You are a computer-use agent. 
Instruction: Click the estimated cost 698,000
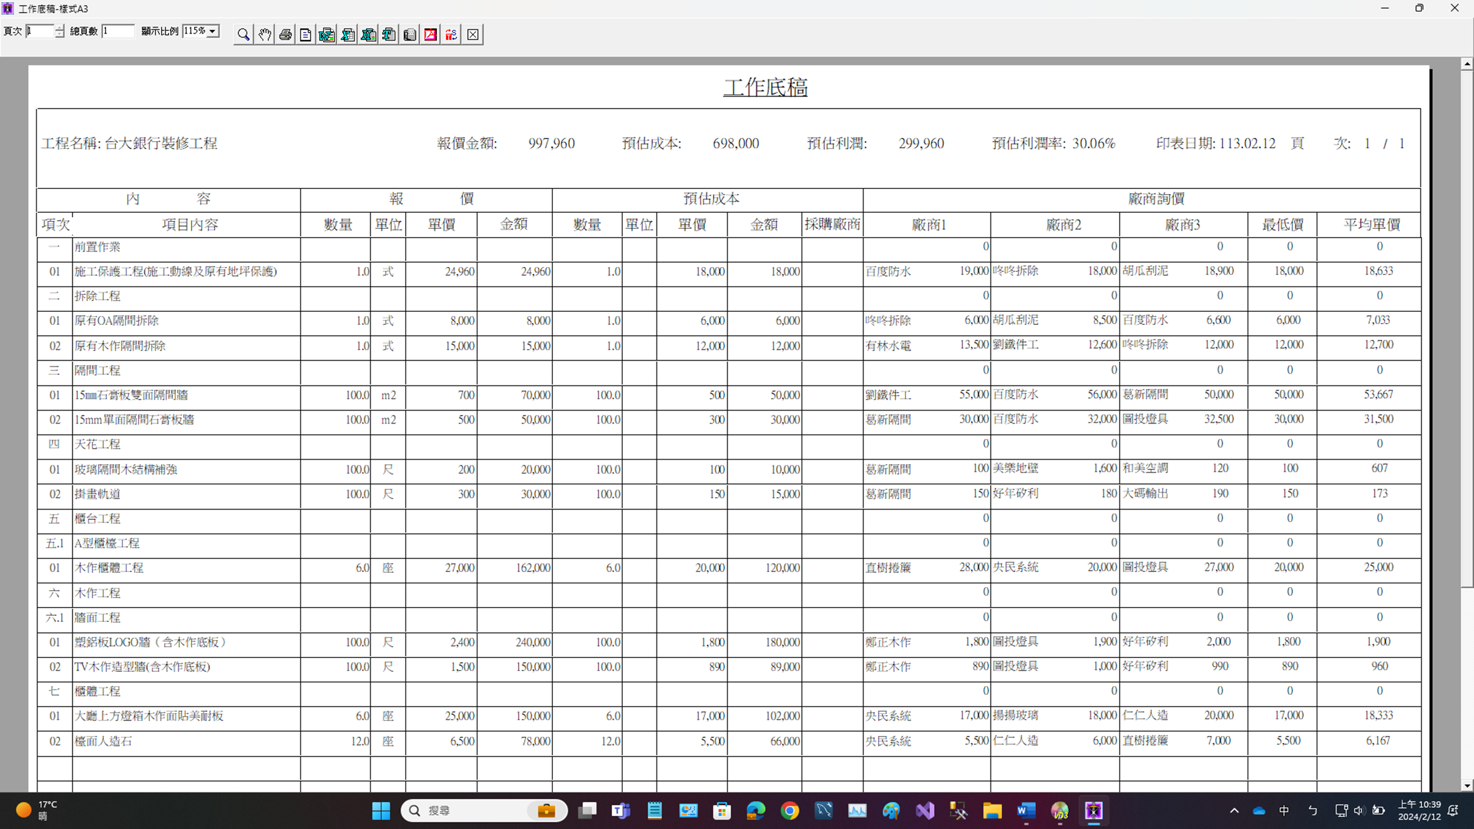coord(736,143)
